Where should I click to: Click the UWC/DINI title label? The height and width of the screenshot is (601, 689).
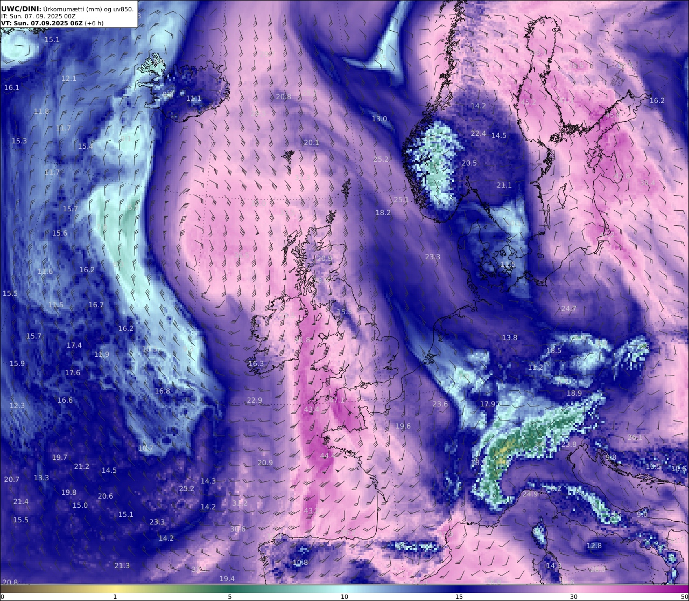(20, 8)
